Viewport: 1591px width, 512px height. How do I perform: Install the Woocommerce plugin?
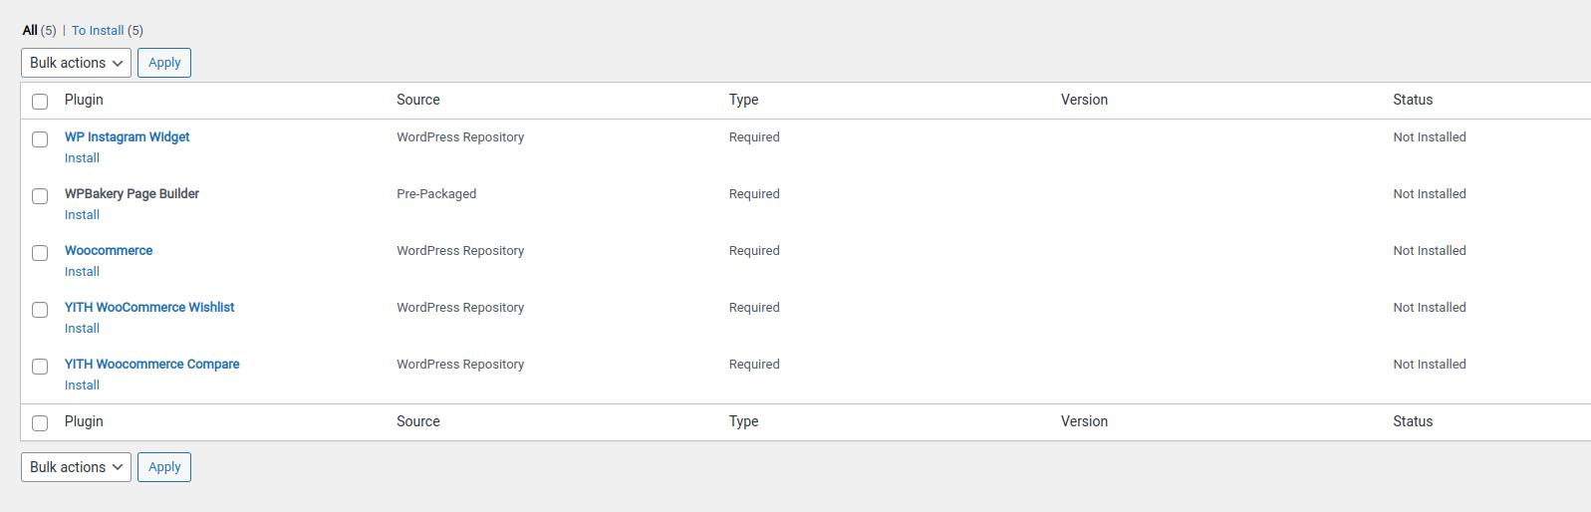tap(82, 272)
